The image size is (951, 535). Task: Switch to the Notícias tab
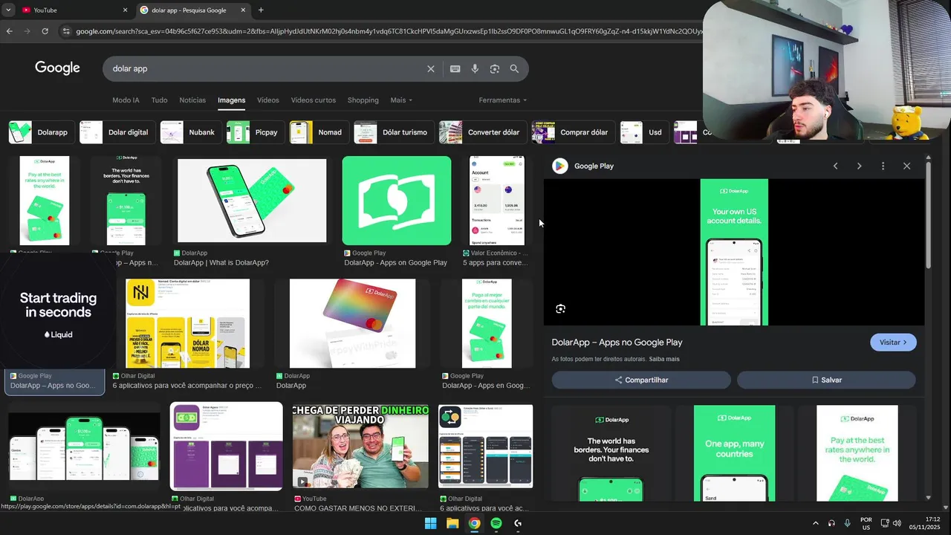(192, 100)
